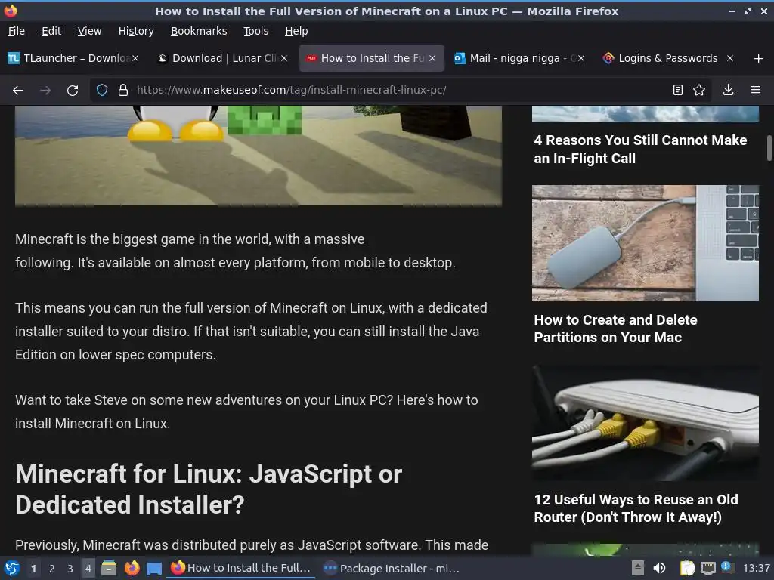Open a new tab with the plus button
Screen dimensions: 774x580
(x=759, y=59)
